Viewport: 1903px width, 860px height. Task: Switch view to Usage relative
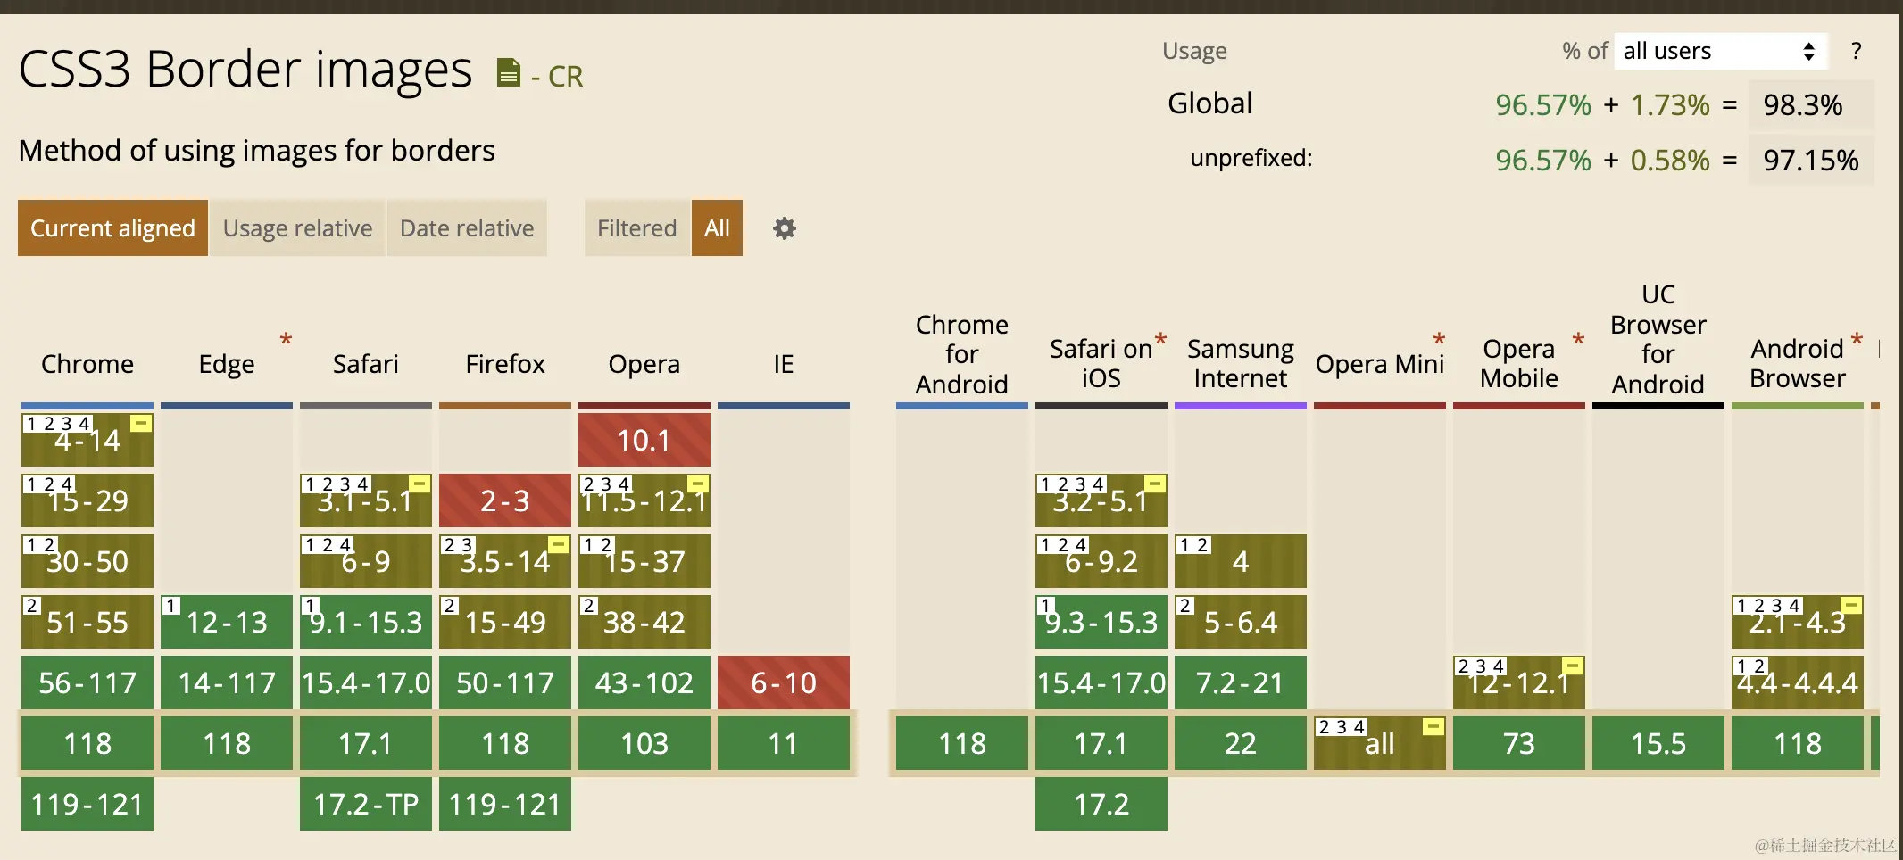coord(297,228)
